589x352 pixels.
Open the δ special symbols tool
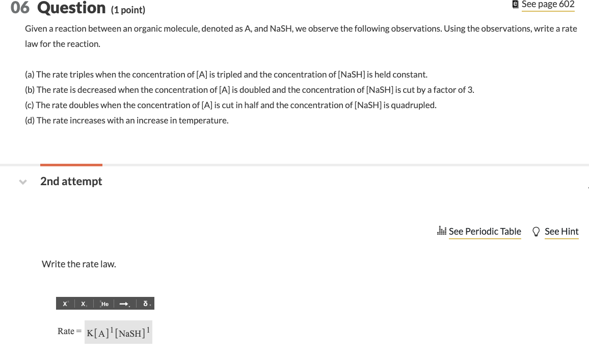click(145, 303)
